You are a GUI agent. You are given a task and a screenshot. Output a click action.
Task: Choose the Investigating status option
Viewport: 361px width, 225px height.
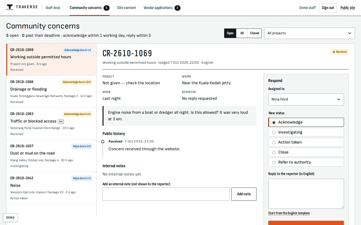(306, 132)
